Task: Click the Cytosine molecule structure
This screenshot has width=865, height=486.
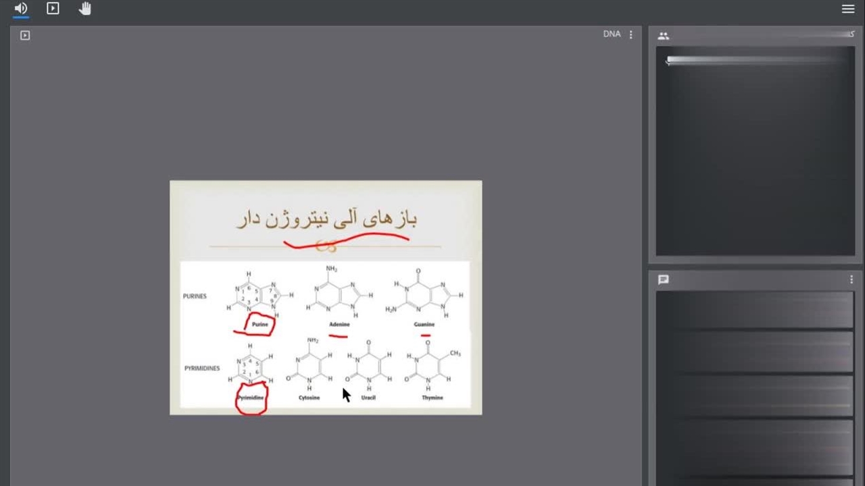Action: click(x=310, y=367)
